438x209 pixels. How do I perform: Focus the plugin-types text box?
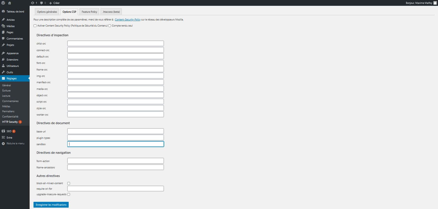point(115,138)
